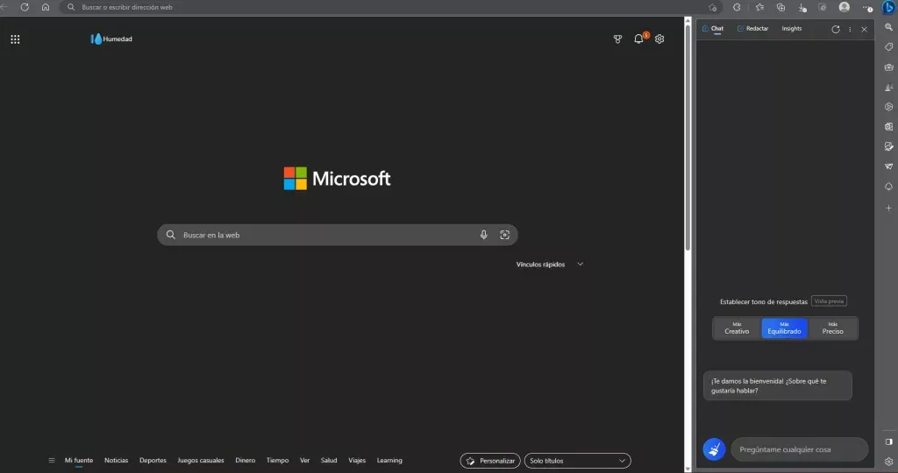Open sidebar pane more options dots

(x=850, y=29)
